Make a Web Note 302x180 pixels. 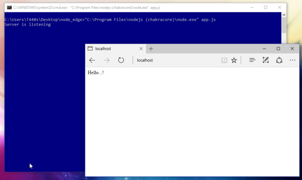[x=265, y=60]
